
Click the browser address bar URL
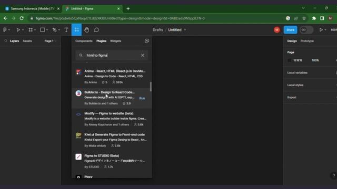point(120,18)
